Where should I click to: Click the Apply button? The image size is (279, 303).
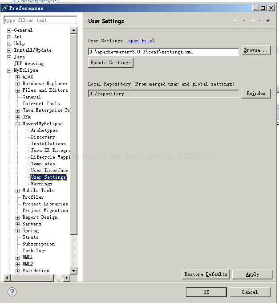click(x=253, y=274)
